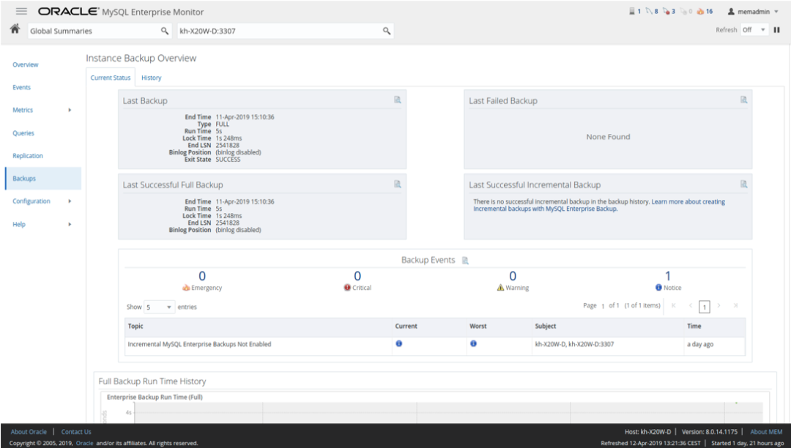Switch to the History tab
This screenshot has width=791, height=448.
pos(152,78)
